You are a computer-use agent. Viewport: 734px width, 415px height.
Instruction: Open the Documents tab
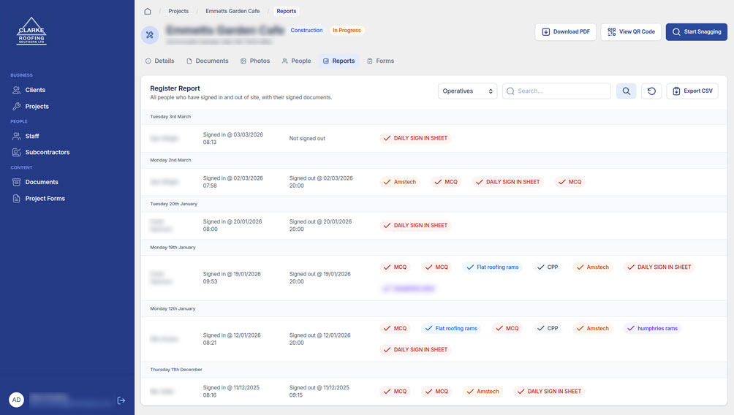pos(208,61)
